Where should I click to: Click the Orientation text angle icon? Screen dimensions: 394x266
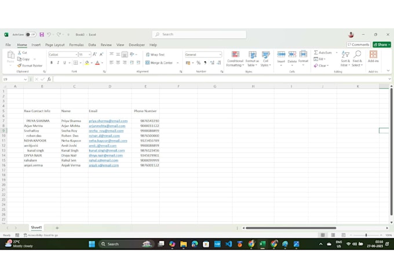click(x=132, y=54)
